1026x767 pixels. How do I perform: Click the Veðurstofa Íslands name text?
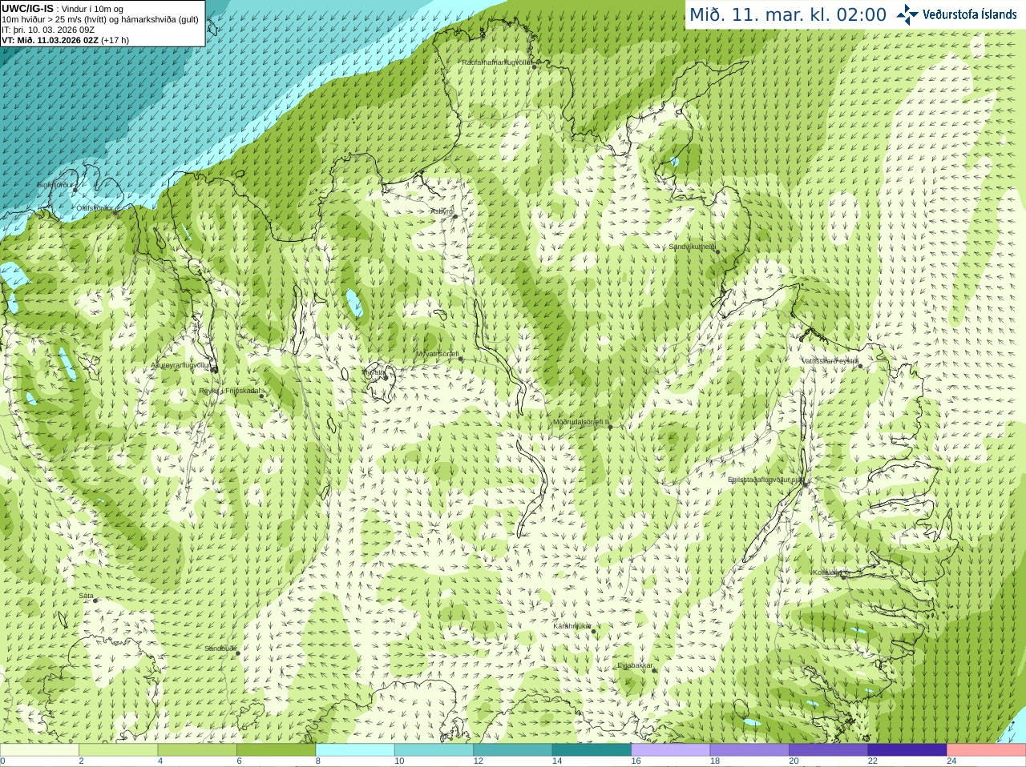(x=969, y=14)
